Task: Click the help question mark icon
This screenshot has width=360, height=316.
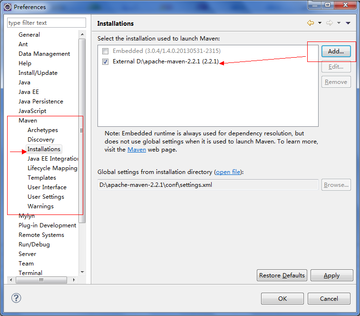Action: (16, 298)
